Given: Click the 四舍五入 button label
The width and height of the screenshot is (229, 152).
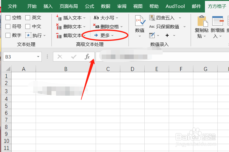Looking at the screenshot, I should click(x=165, y=18).
